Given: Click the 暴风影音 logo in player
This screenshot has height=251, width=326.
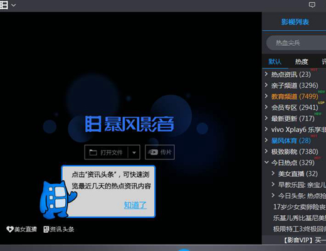Looking at the screenshot, I should [129, 124].
